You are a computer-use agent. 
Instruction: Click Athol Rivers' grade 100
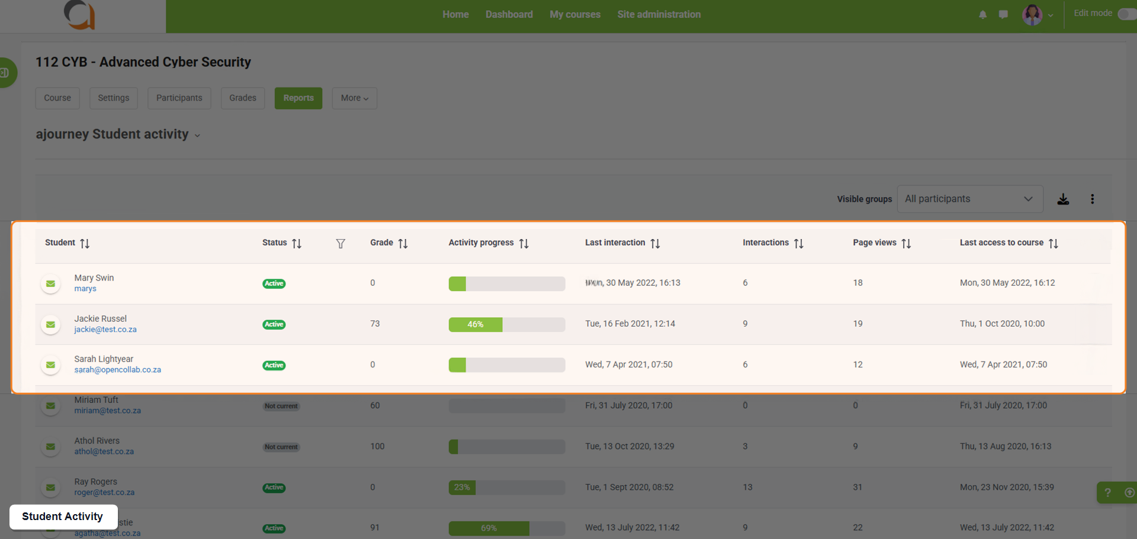[x=377, y=446]
